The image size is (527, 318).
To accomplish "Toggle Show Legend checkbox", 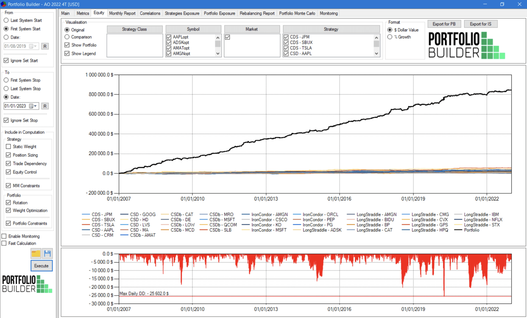I will click(x=67, y=53).
